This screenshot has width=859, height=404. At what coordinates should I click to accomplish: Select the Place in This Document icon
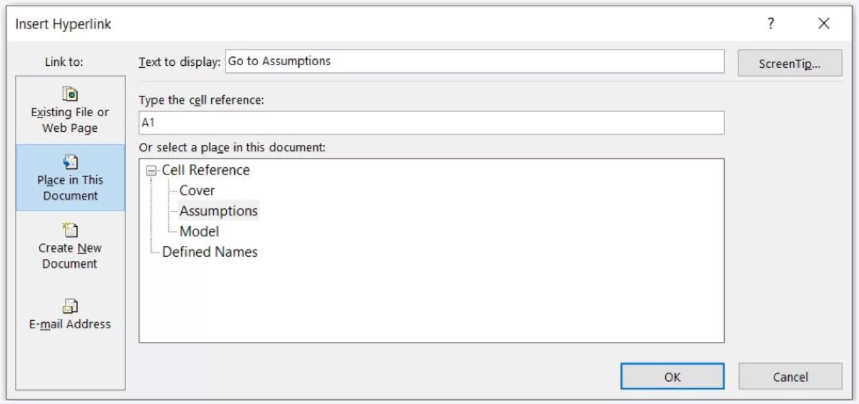coord(70,162)
